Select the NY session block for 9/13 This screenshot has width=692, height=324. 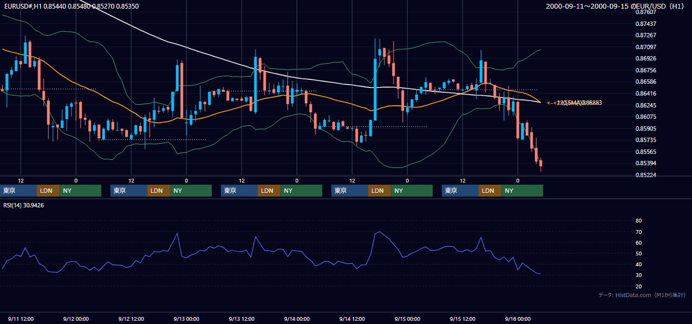click(301, 191)
